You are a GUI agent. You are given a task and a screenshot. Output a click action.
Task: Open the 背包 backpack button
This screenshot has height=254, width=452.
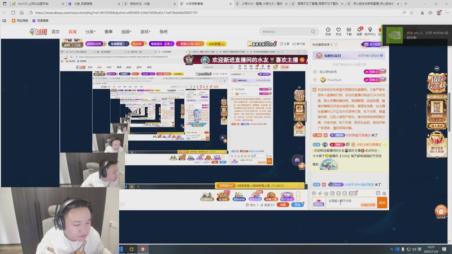tap(298, 205)
